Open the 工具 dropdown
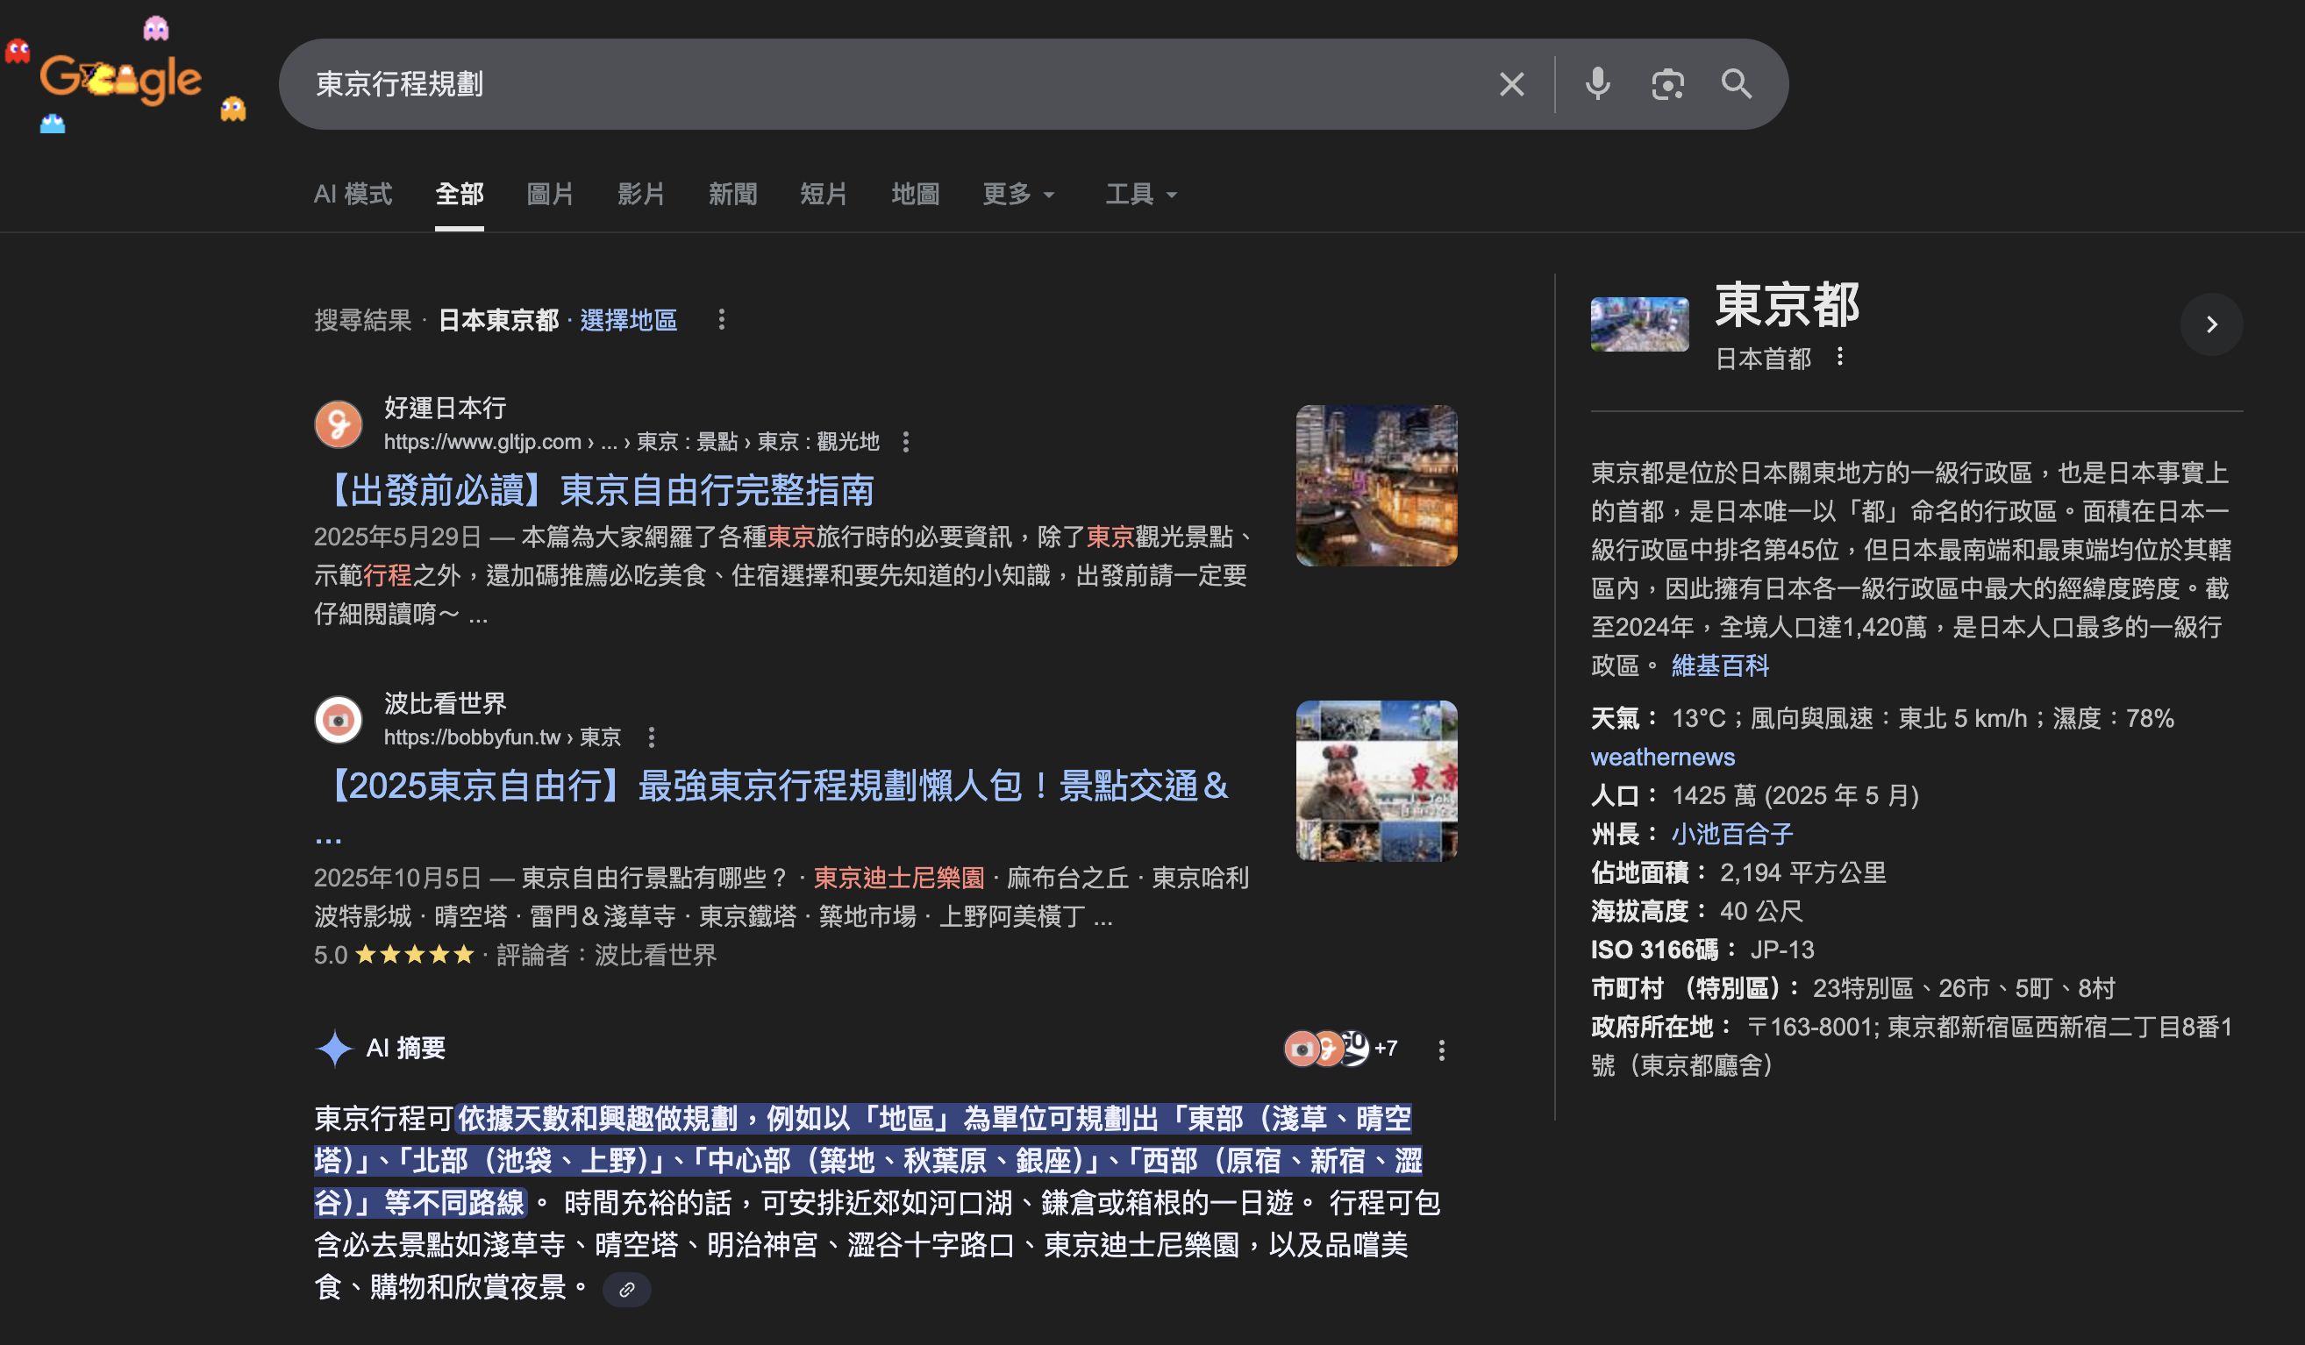2305x1345 pixels. [1140, 194]
